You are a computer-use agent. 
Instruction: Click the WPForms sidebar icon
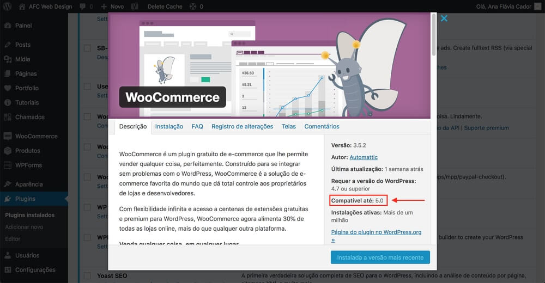[x=8, y=165]
